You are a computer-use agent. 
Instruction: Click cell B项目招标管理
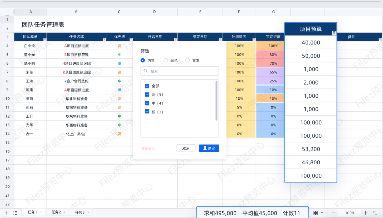76,55
